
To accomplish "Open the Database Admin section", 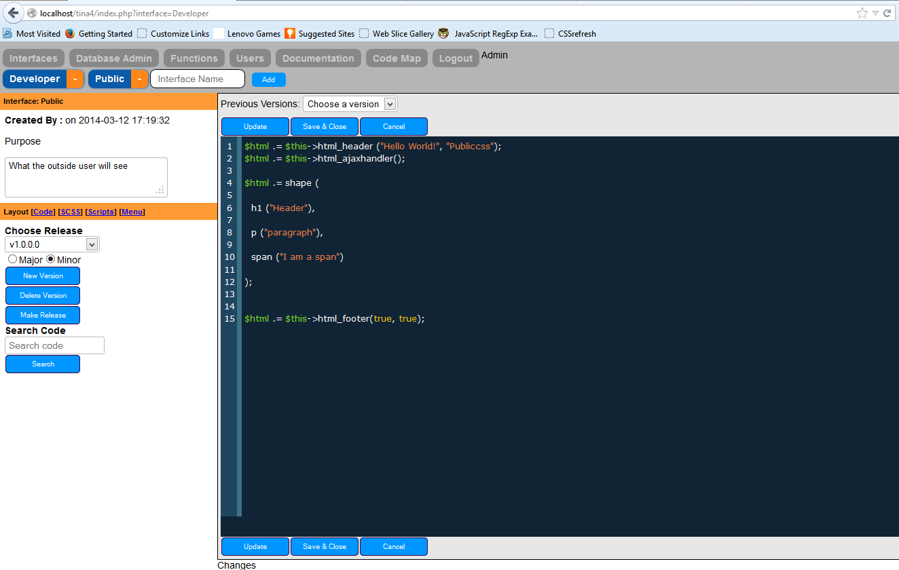I will coord(113,58).
